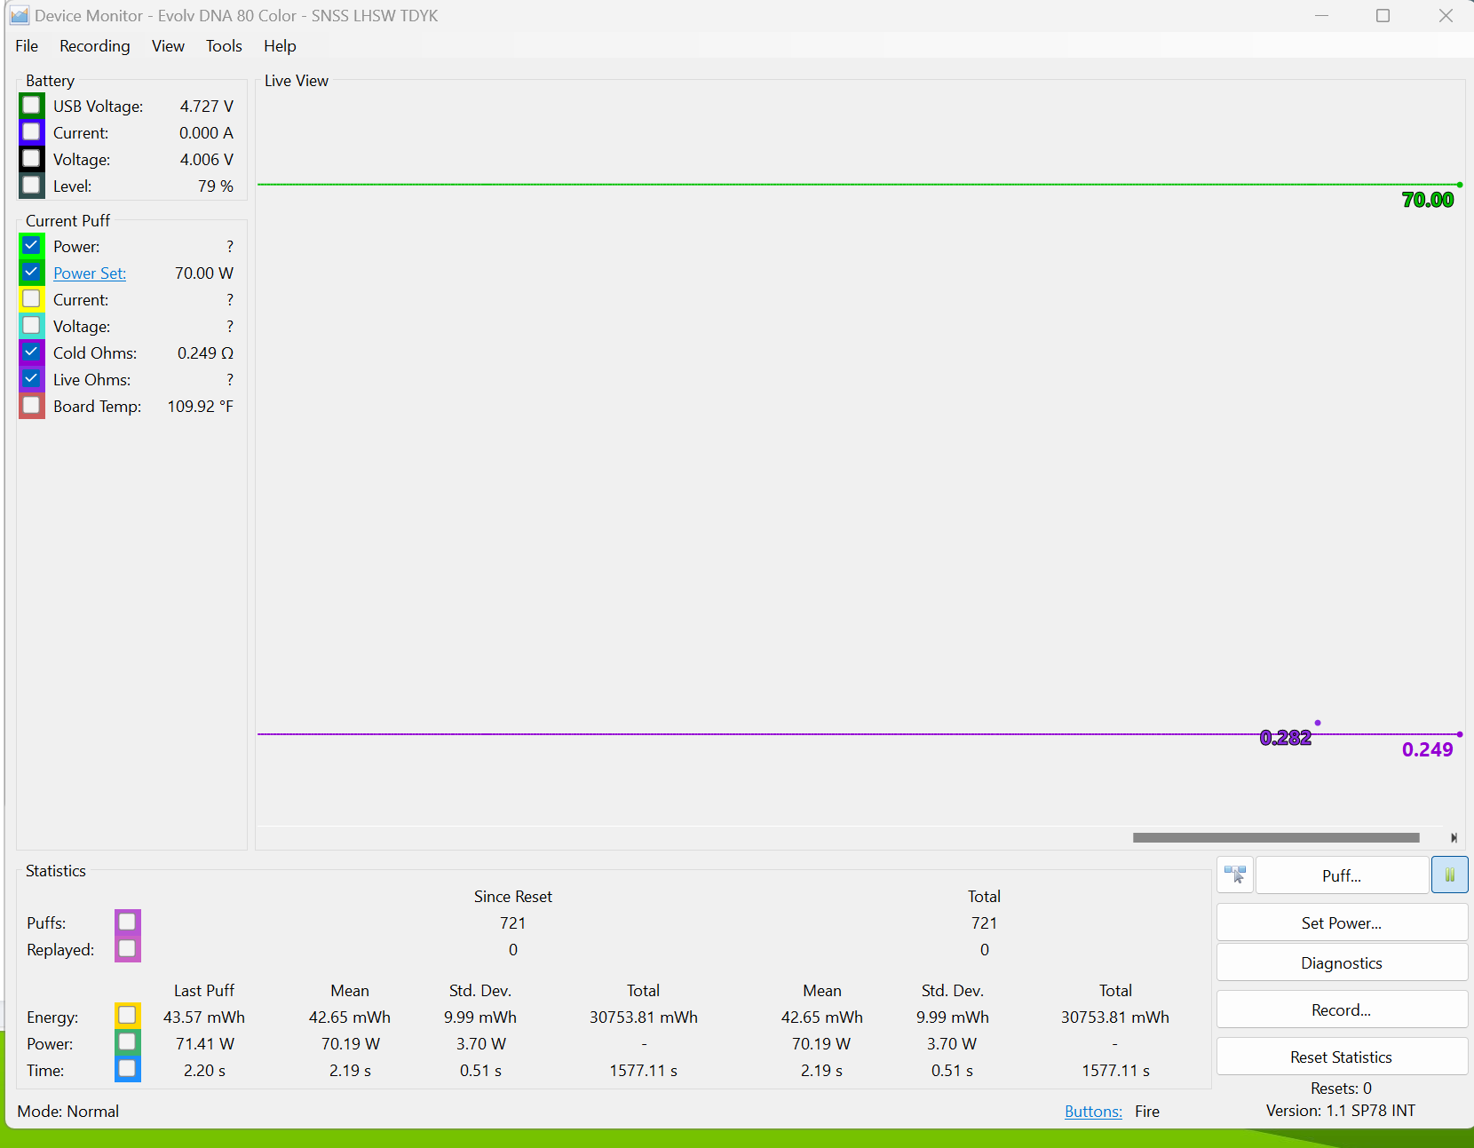Viewport: 1474px width, 1148px height.
Task: Uncheck the Cold Ohms graph checkbox
Action: point(31,352)
